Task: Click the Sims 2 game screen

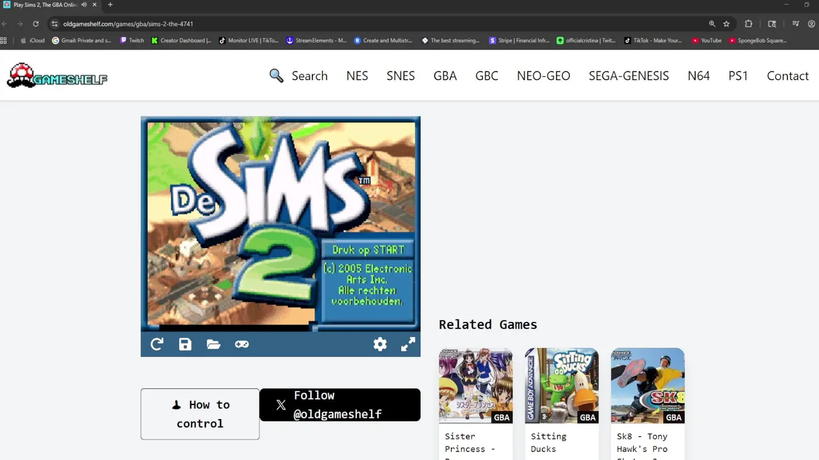Action: click(281, 223)
